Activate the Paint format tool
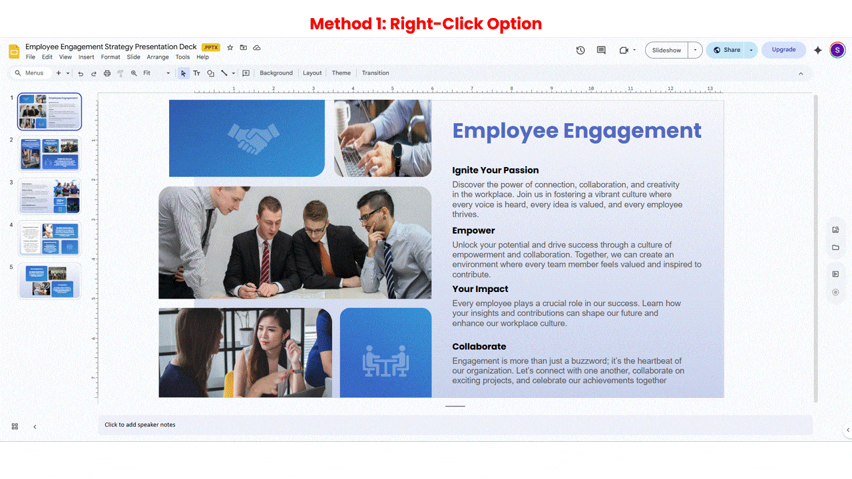Image resolution: width=852 pixels, height=479 pixels. coord(120,73)
